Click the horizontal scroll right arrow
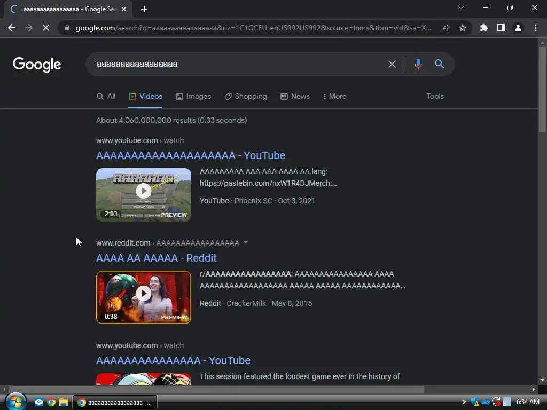This screenshot has height=410, width=547. click(x=534, y=389)
